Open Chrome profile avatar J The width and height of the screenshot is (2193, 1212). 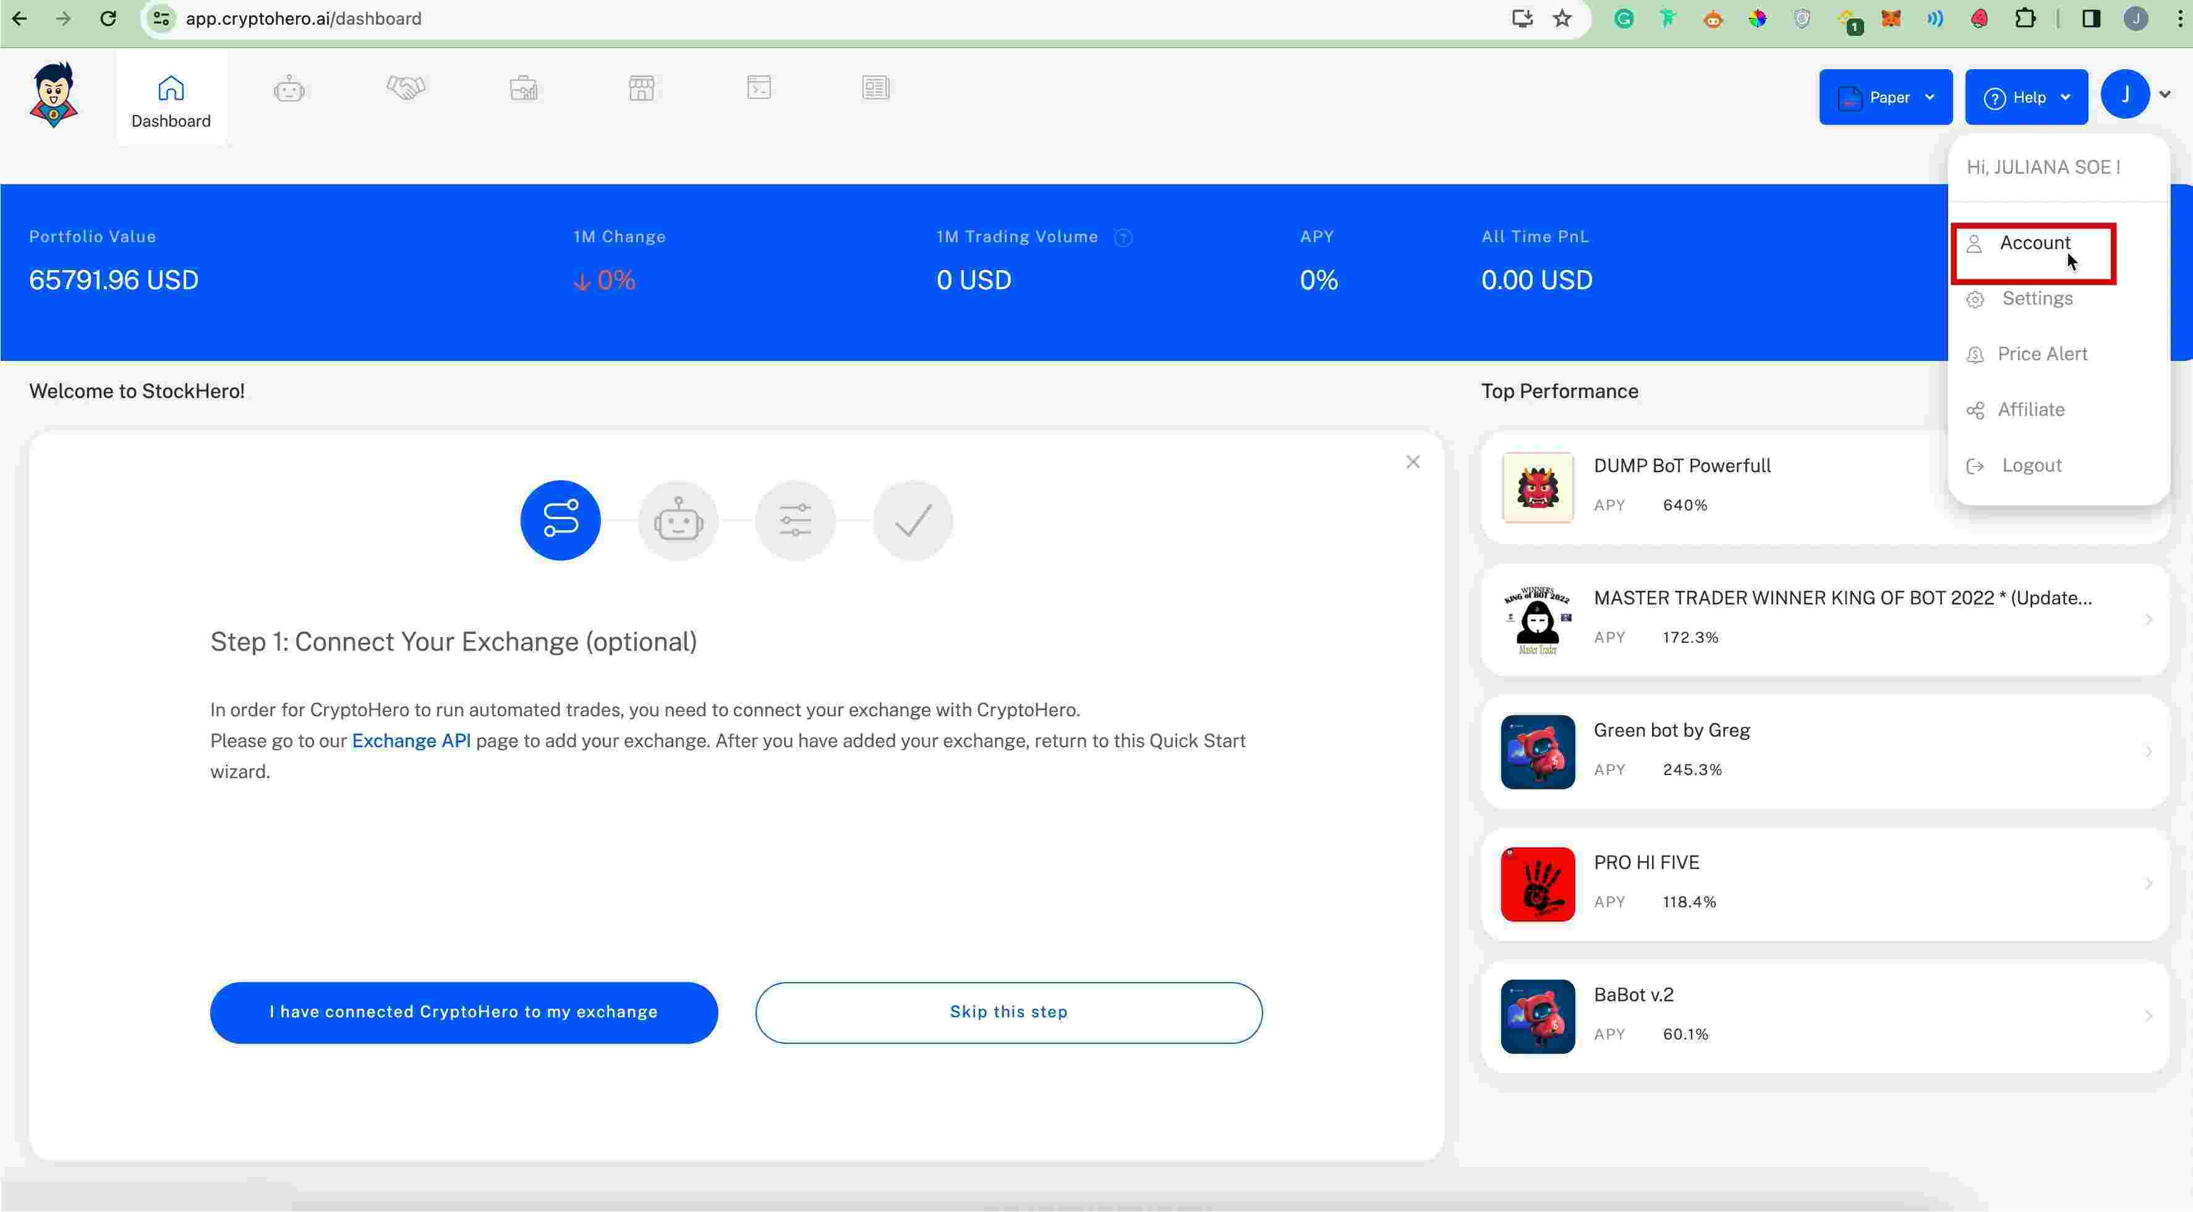point(2135,19)
